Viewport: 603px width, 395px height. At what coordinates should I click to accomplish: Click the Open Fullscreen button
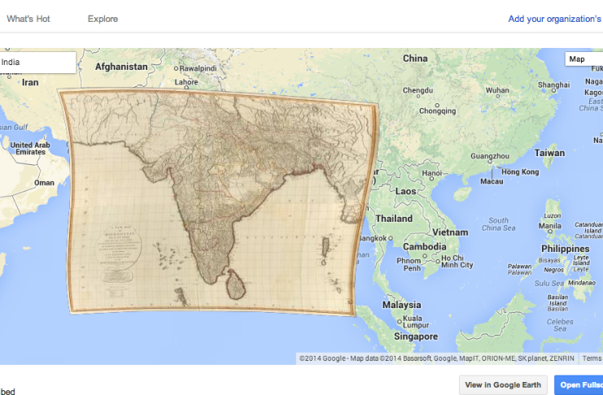(x=579, y=385)
